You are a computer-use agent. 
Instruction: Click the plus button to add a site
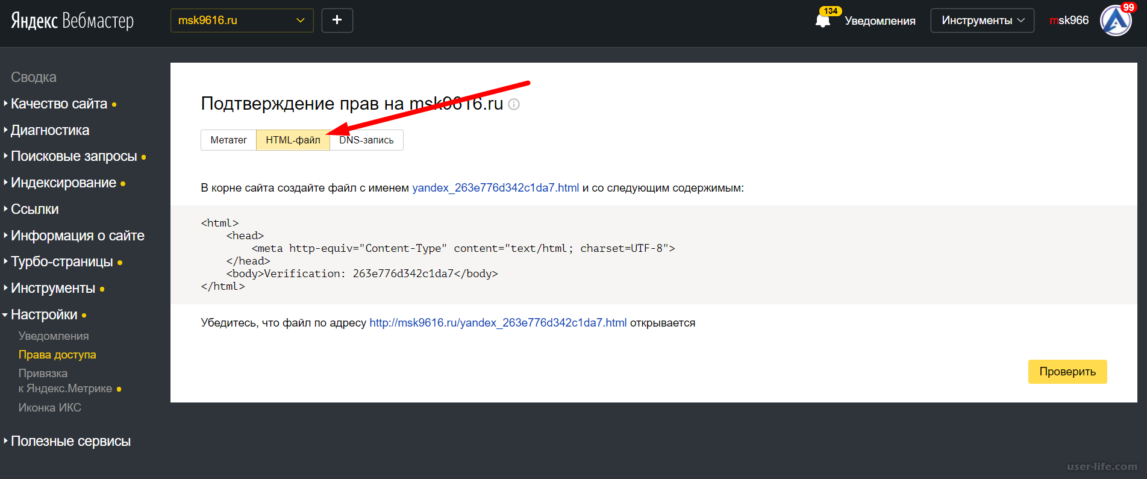point(337,20)
